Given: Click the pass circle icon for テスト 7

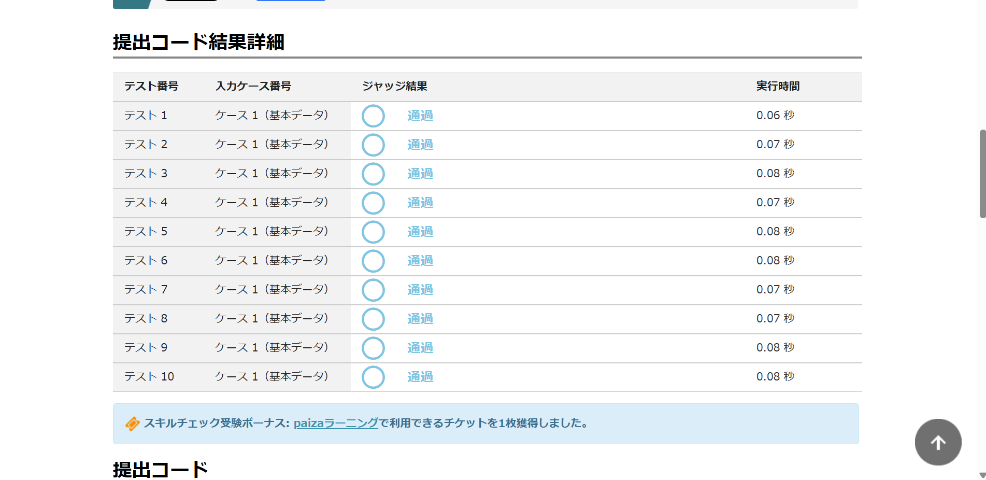Looking at the screenshot, I should [x=373, y=290].
